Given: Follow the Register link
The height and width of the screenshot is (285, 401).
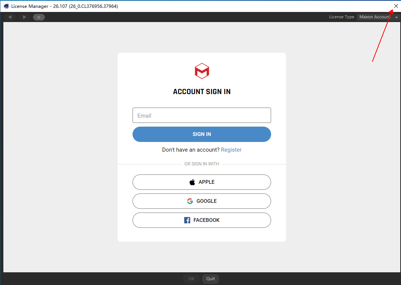Looking at the screenshot, I should (231, 150).
